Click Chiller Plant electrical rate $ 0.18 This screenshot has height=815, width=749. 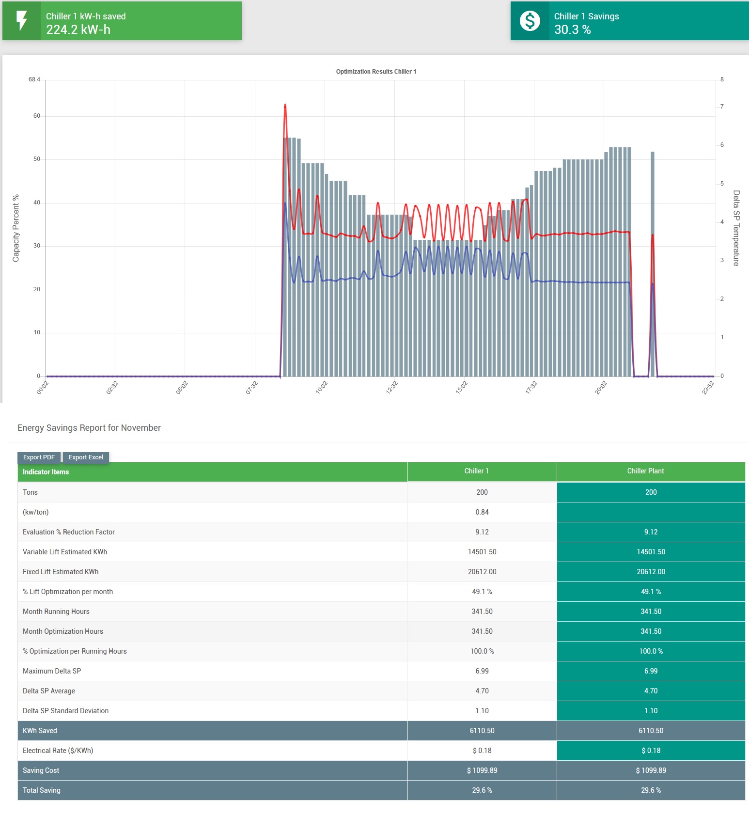(651, 751)
